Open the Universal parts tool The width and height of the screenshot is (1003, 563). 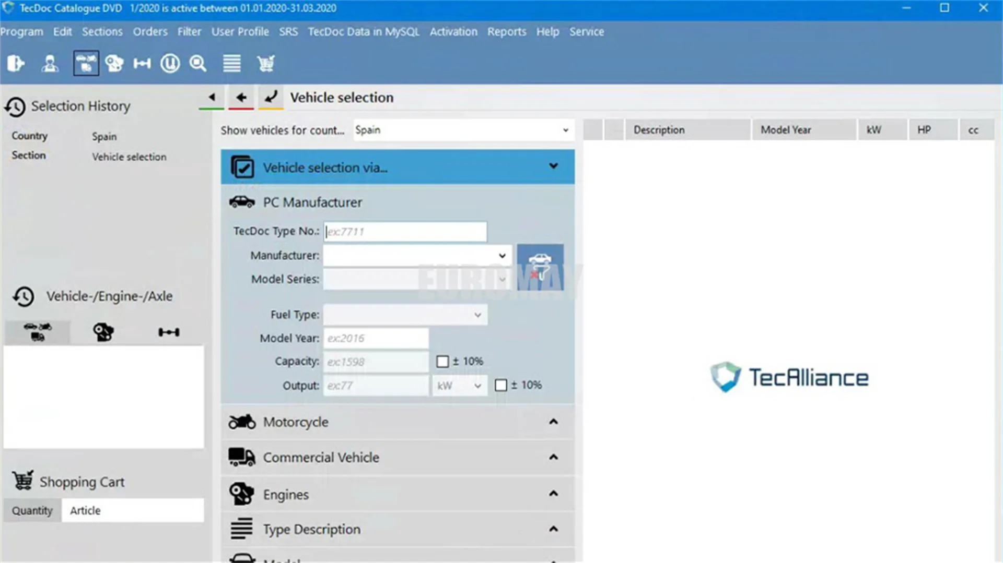pyautogui.click(x=170, y=63)
